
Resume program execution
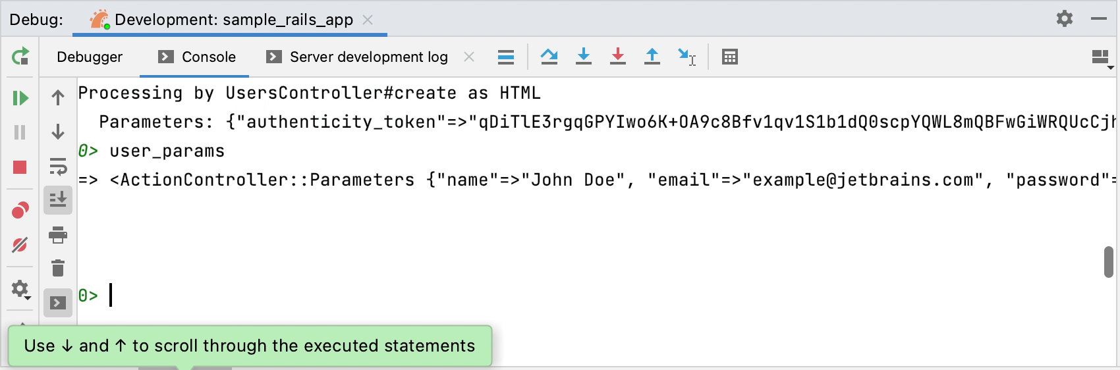20,98
